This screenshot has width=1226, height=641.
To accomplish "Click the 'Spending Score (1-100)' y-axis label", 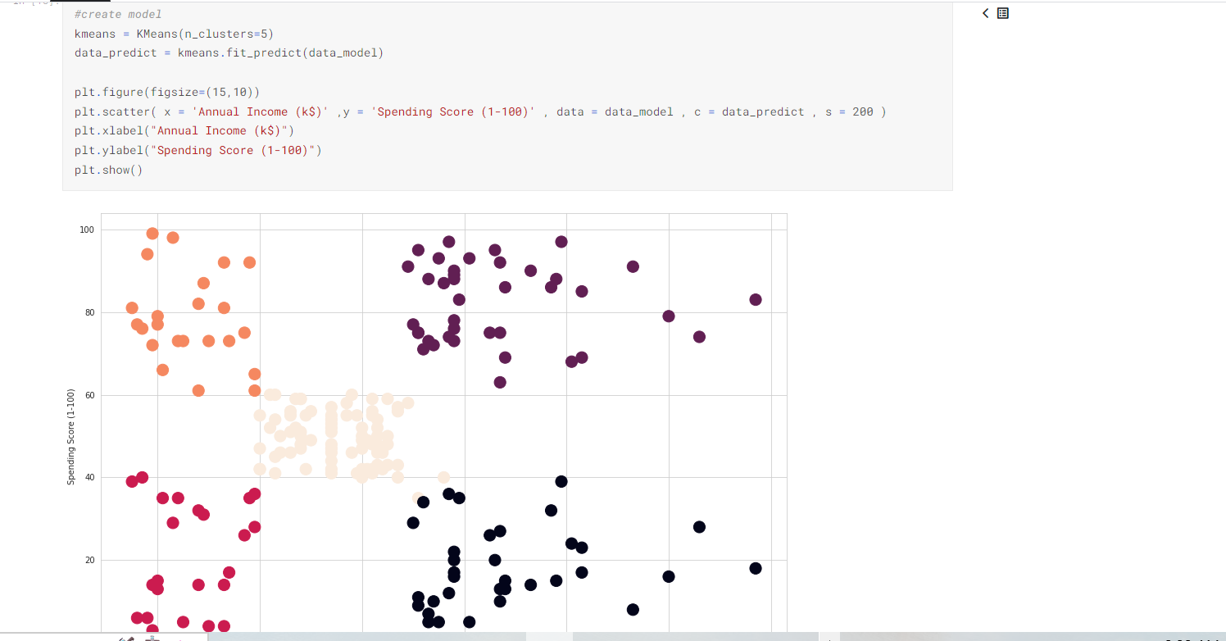I will click(71, 437).
